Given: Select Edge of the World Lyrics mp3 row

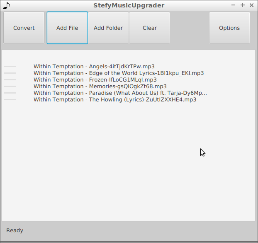Looking at the screenshot, I should tap(119, 73).
